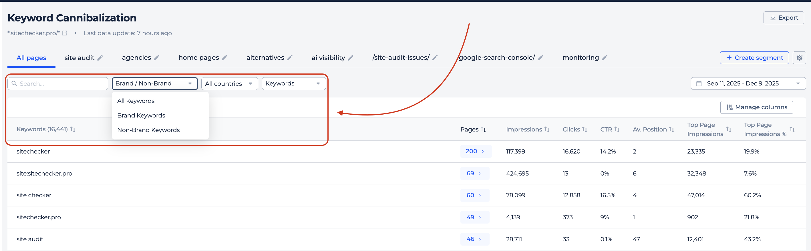Click the keyword search input field
Image resolution: width=811 pixels, height=251 pixels.
click(x=57, y=84)
